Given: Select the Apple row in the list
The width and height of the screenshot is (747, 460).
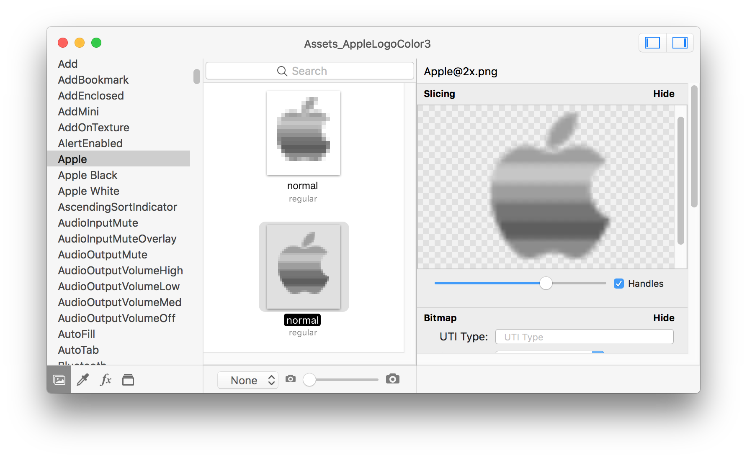Looking at the screenshot, I should point(118,159).
